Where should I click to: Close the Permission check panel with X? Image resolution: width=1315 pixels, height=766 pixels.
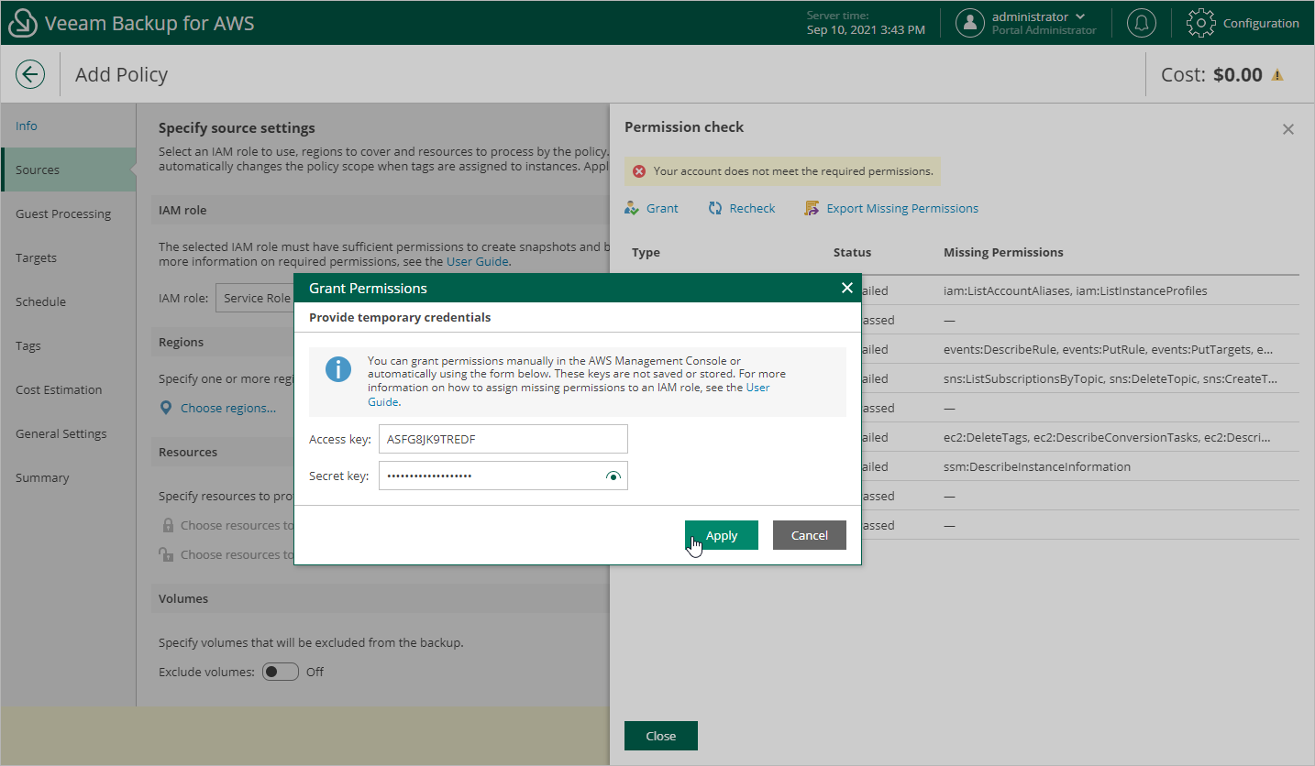click(x=1288, y=129)
